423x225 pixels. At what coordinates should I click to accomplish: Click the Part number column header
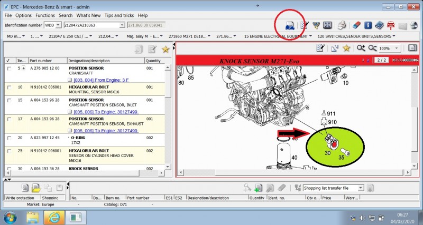pos(48,61)
